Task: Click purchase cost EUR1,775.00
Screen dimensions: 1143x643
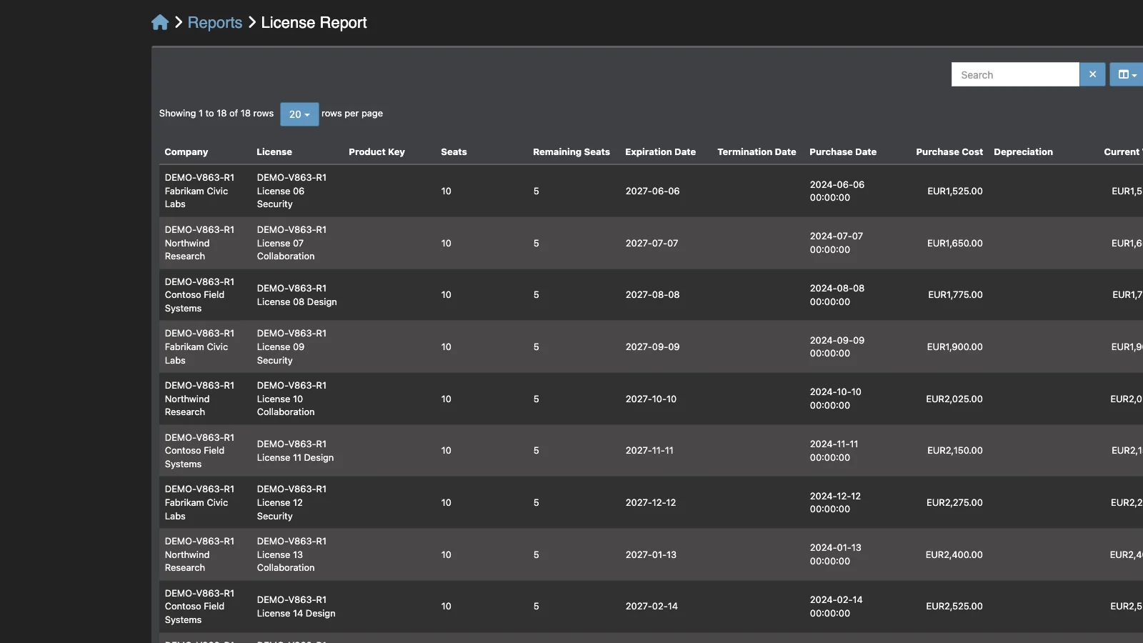Action: pyautogui.click(x=955, y=295)
